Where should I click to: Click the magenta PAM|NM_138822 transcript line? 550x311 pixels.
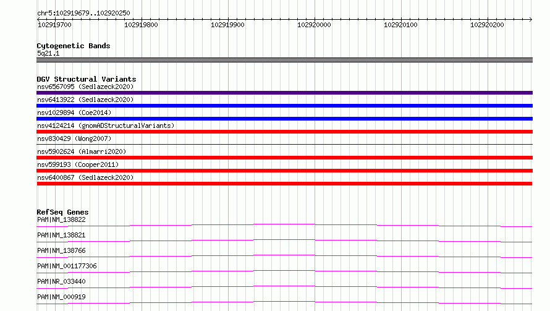[x=284, y=225]
